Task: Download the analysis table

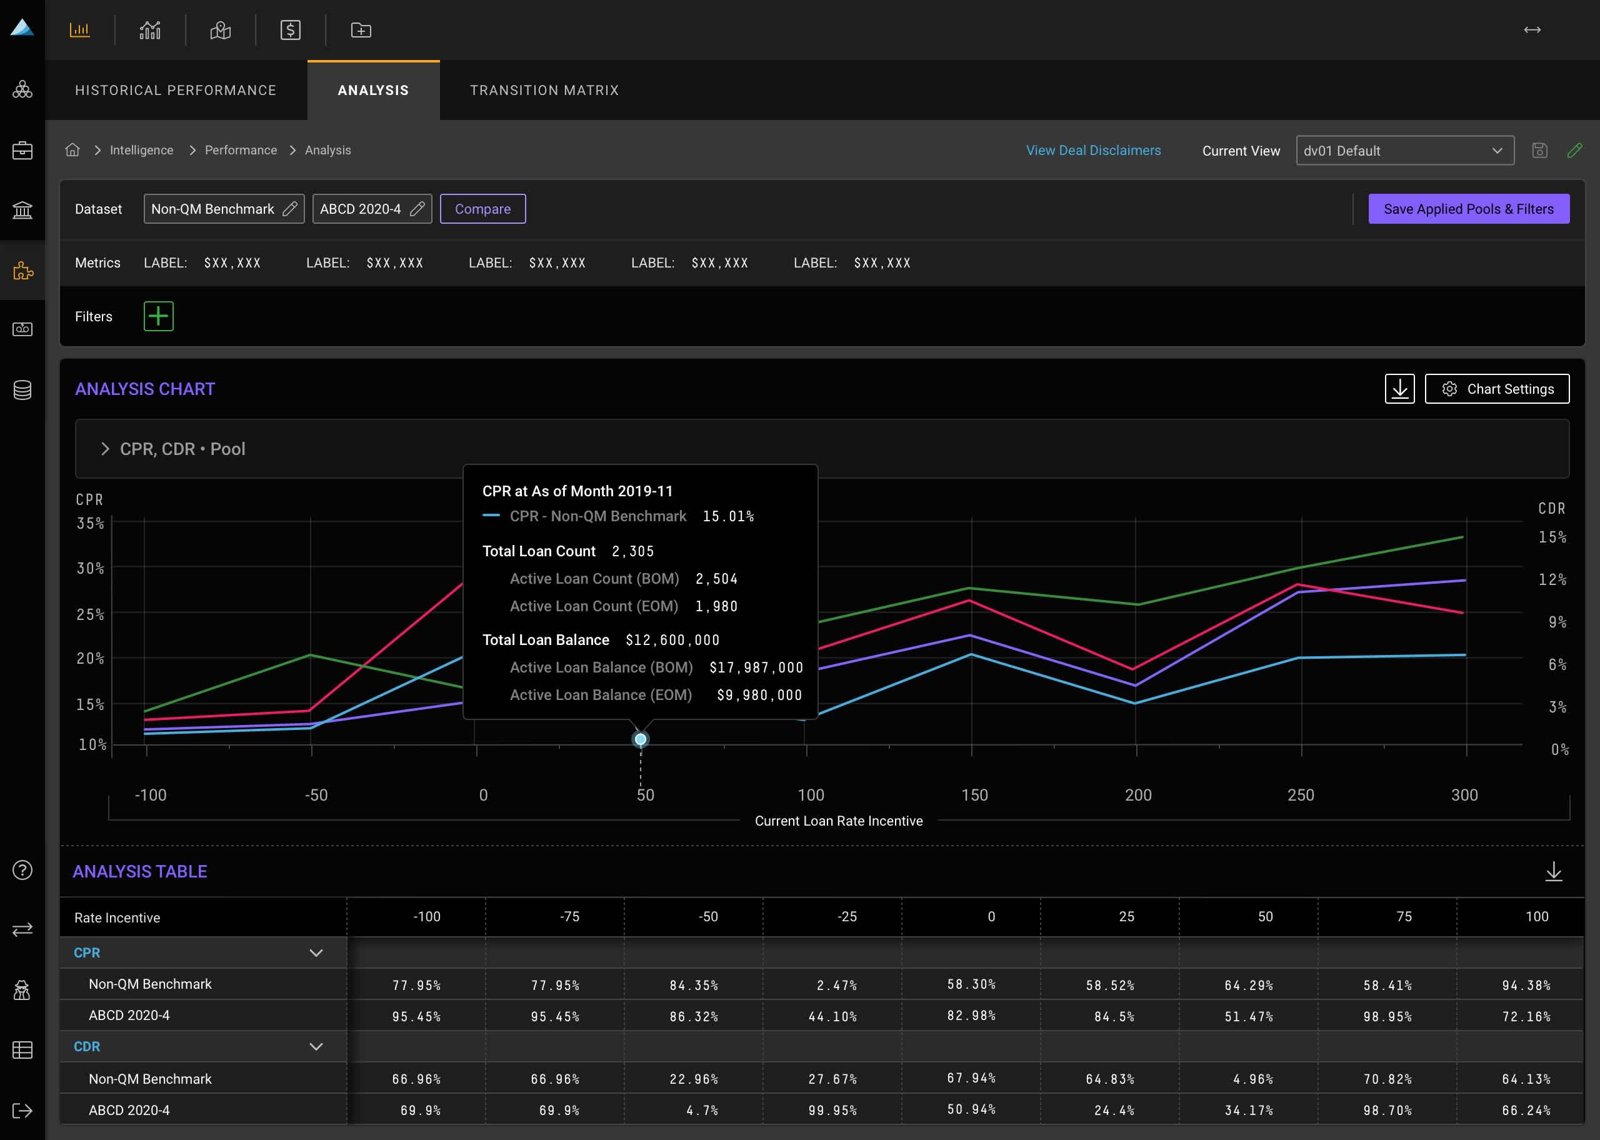Action: click(1554, 871)
